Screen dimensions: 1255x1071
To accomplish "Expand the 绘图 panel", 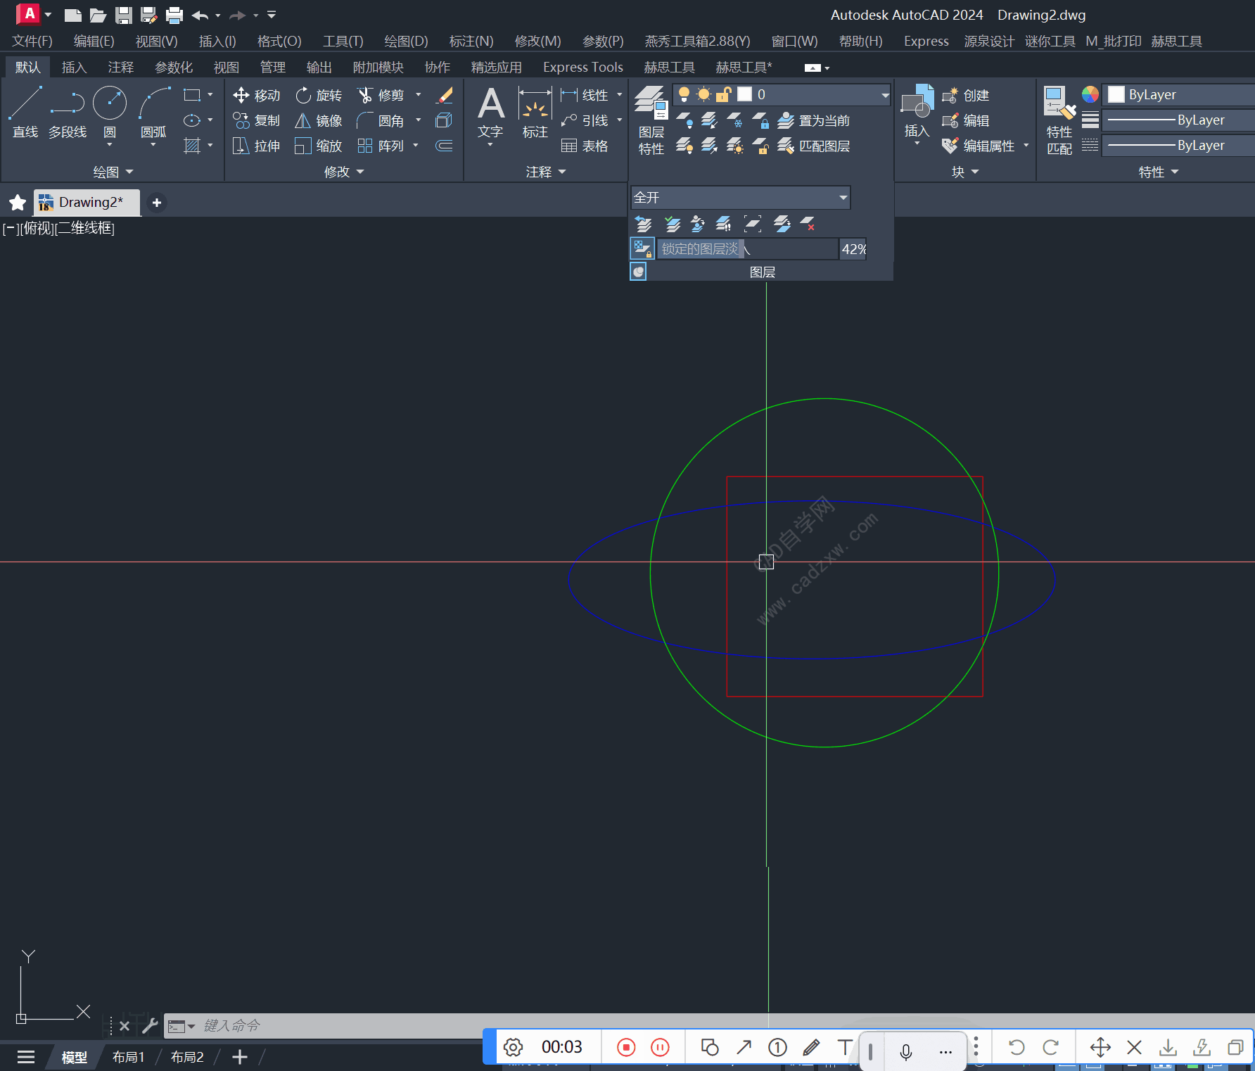I will 113,172.
